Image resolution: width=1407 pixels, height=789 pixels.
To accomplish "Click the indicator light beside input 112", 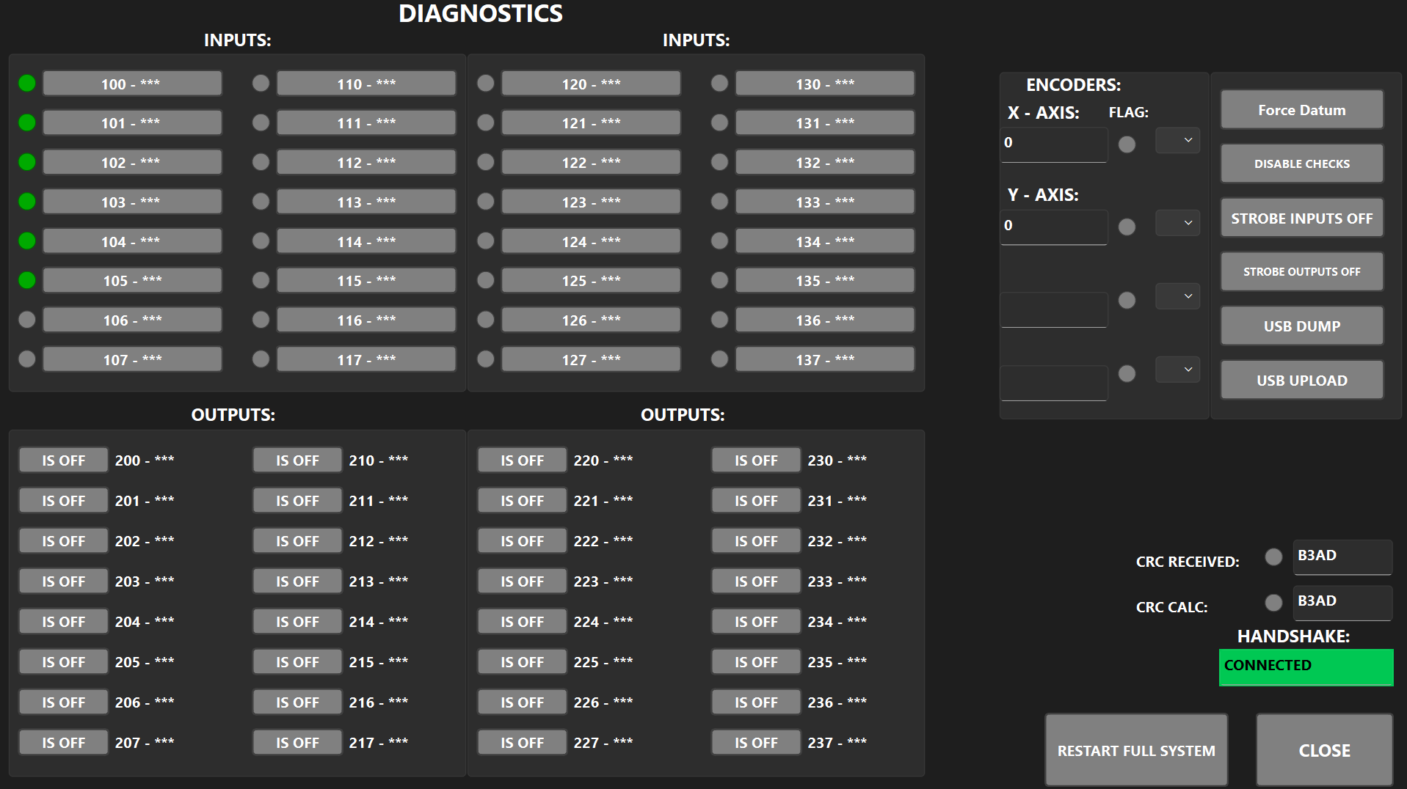I will click(x=261, y=162).
